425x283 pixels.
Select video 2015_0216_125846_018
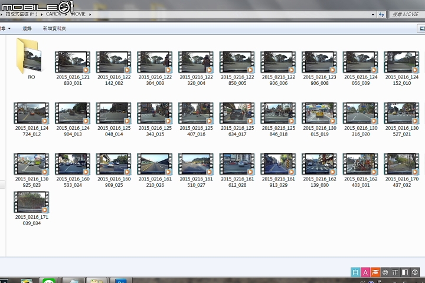pos(279,120)
